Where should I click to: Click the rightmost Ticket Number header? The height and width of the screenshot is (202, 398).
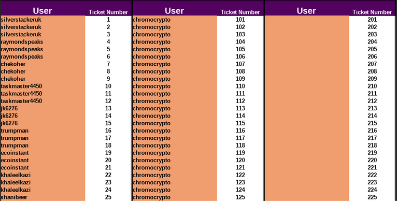372,12
